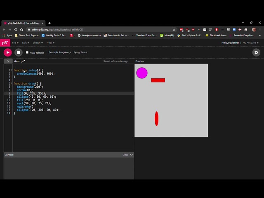Open the red T bookmark icon

71,35
